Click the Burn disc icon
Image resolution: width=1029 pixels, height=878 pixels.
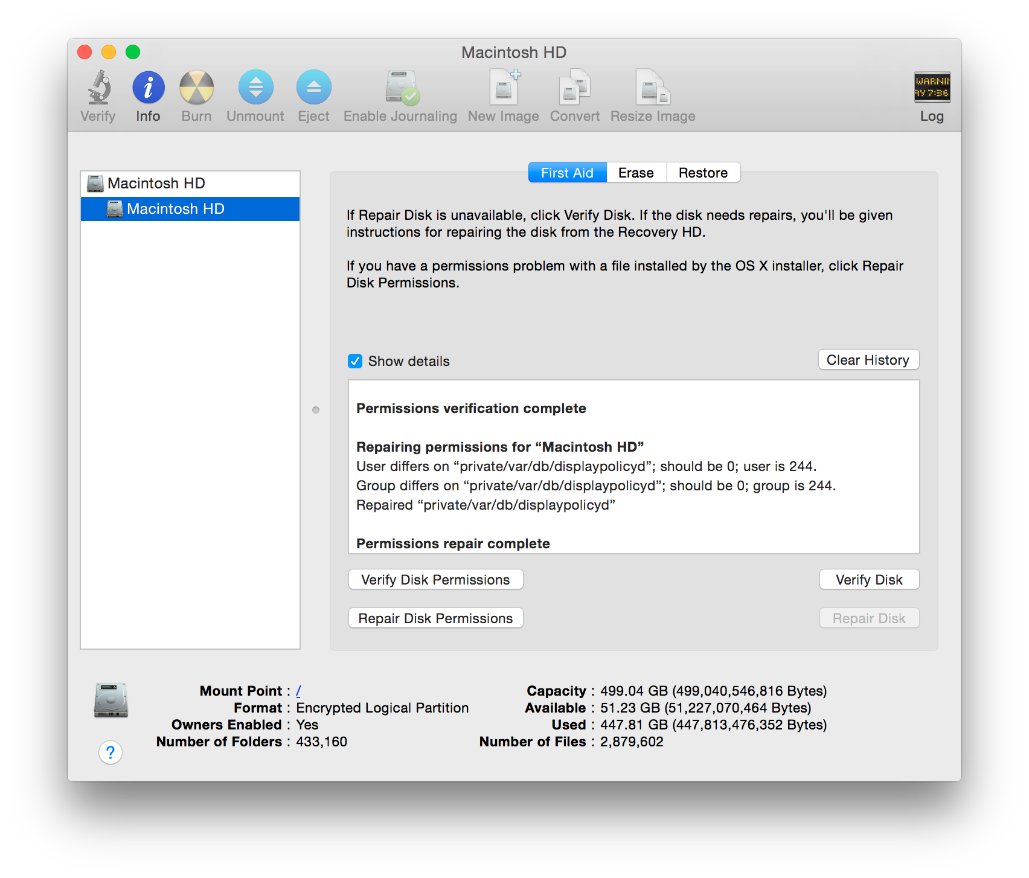pos(196,88)
